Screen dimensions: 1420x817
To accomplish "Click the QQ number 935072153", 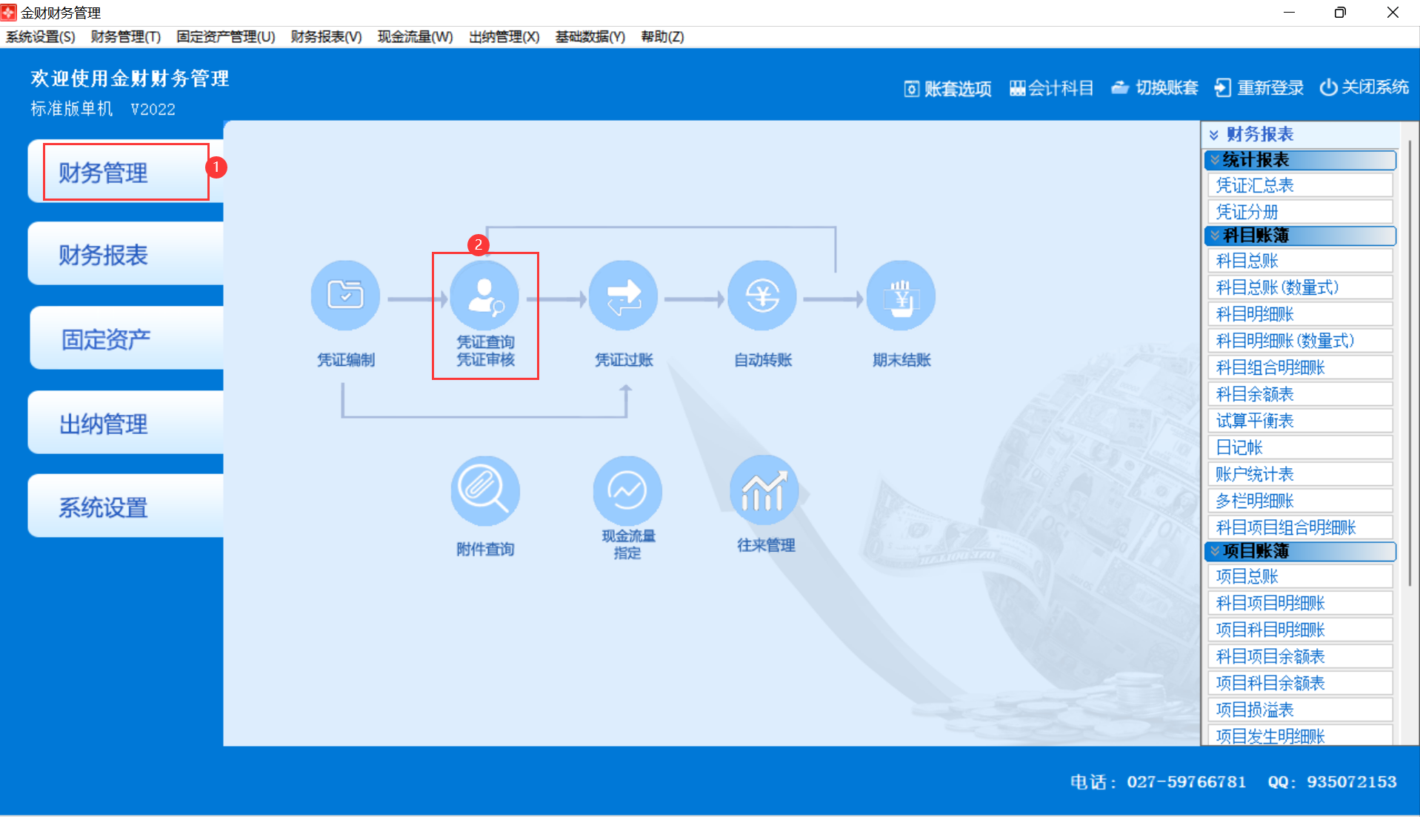I will pos(1351,781).
